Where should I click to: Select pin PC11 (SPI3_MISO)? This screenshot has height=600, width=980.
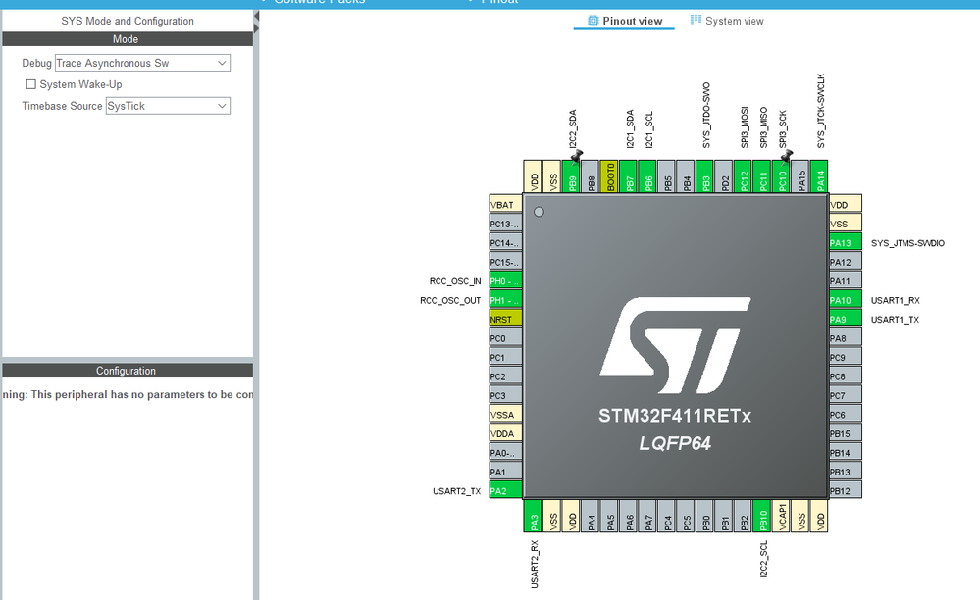click(x=762, y=177)
